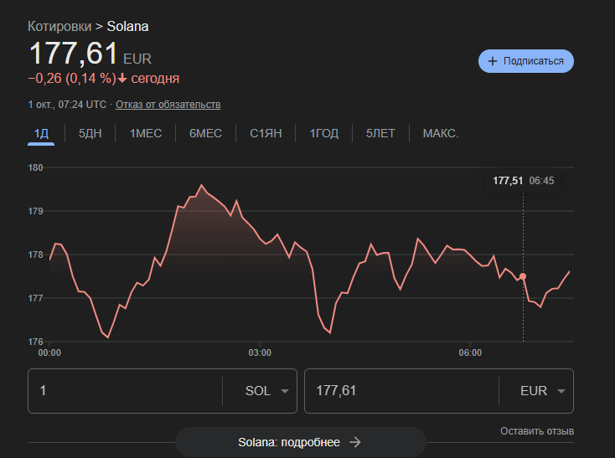Show the 1ГОД chart range
This screenshot has width=615, height=458.
pyautogui.click(x=324, y=133)
